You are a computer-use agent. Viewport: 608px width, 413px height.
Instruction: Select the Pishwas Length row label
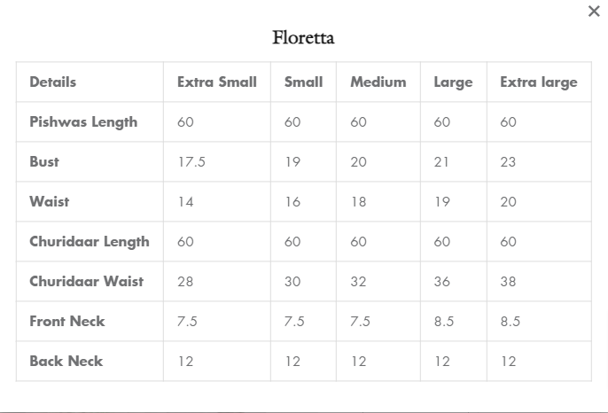[83, 122]
